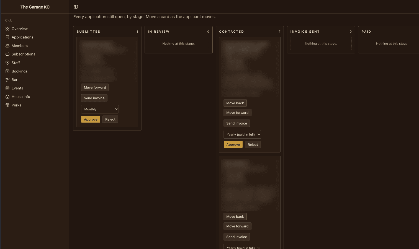
Task: Click the "Every application still open" description
Action: [x=145, y=17]
